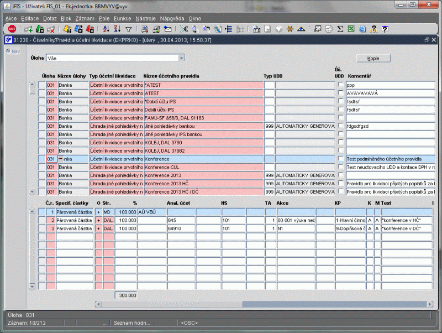Export to Excel with green icon
Image resolution: width=442 pixels, height=333 pixels.
tap(351, 29)
